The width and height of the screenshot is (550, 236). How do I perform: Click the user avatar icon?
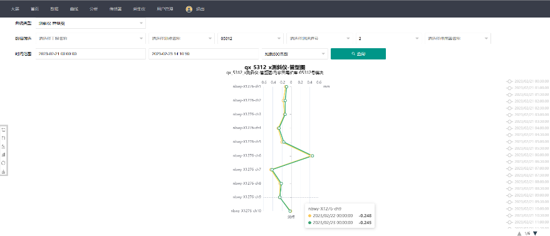coord(189,9)
